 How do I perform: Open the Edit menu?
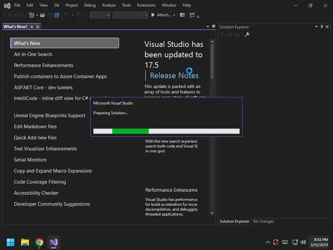30,5
